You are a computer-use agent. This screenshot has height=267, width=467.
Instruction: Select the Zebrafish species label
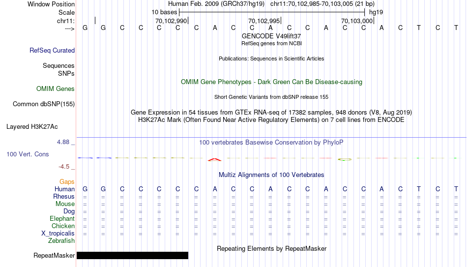coord(61,241)
